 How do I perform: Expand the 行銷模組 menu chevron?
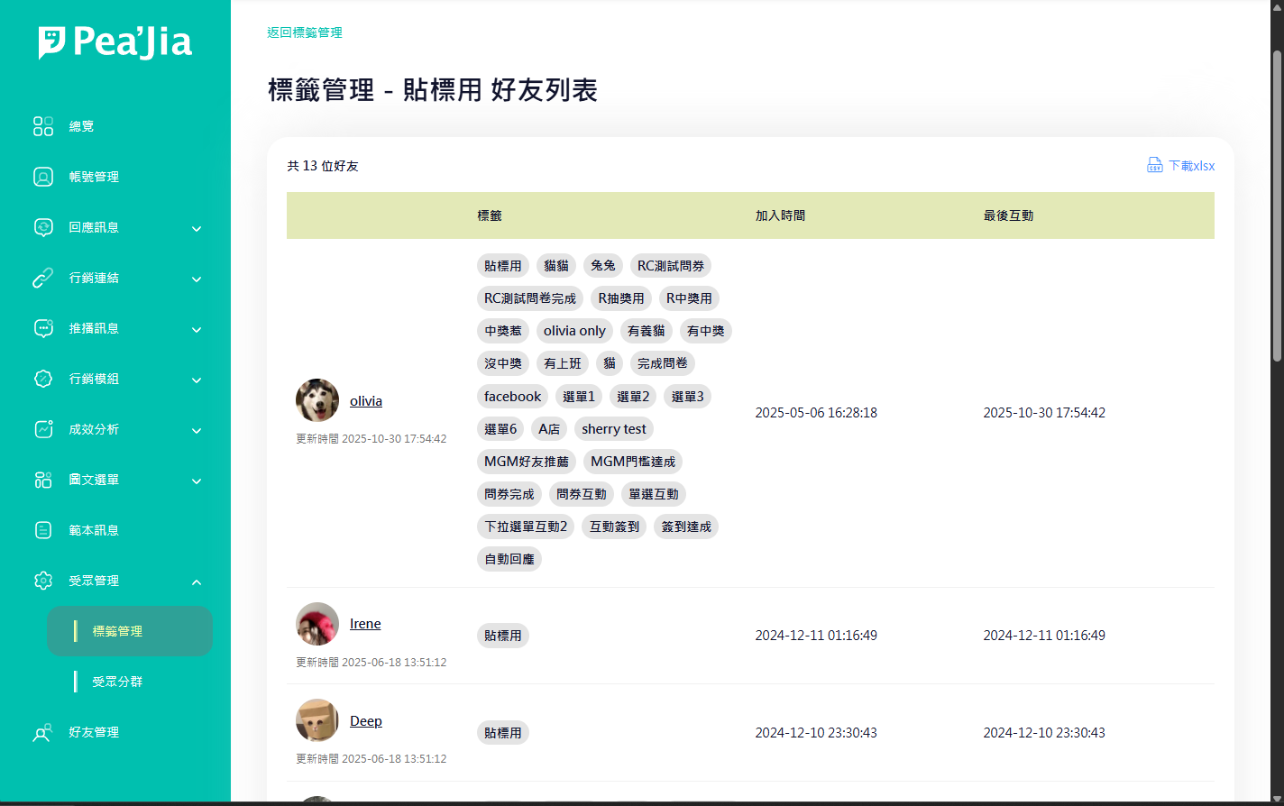point(197,380)
